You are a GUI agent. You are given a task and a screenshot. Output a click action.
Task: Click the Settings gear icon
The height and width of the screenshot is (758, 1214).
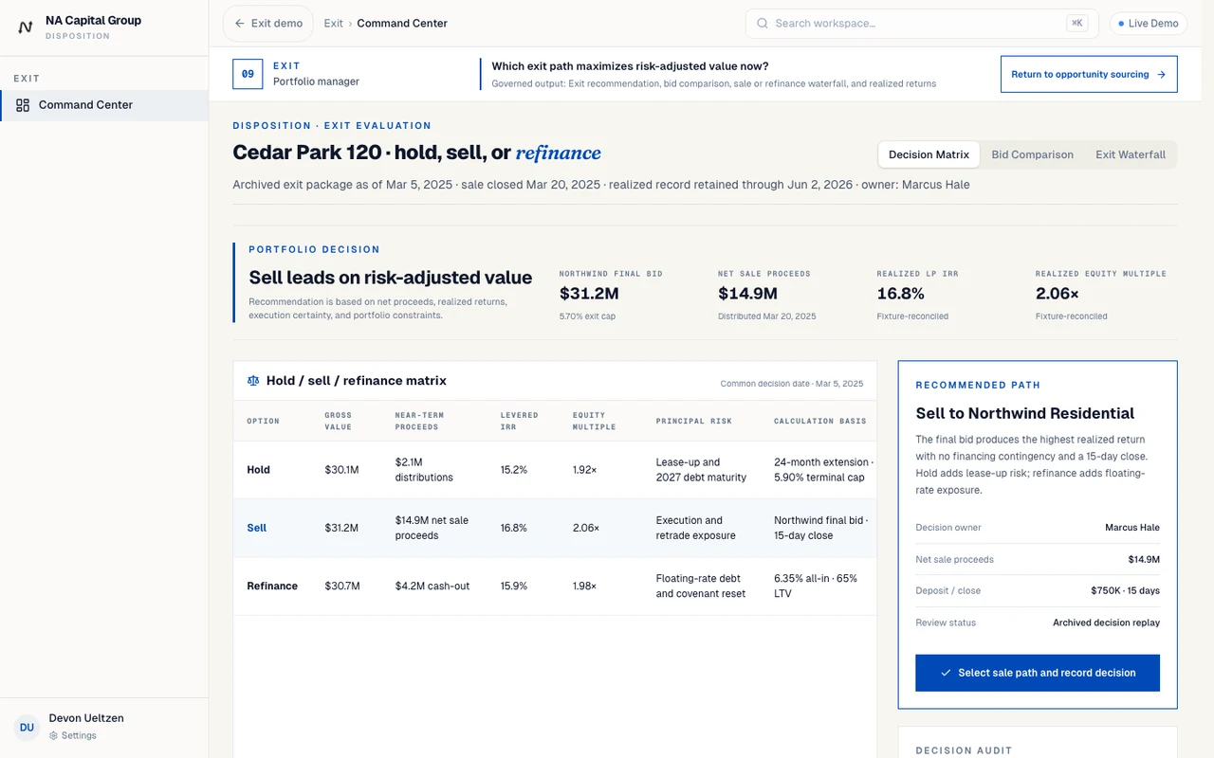pyautogui.click(x=54, y=735)
